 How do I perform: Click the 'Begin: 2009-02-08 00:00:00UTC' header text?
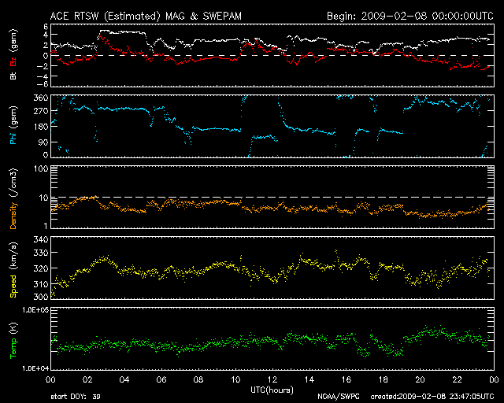(410, 16)
